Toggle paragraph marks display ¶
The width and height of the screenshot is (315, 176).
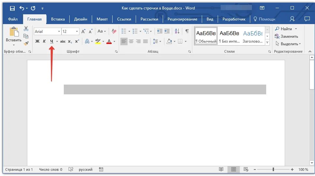click(187, 31)
